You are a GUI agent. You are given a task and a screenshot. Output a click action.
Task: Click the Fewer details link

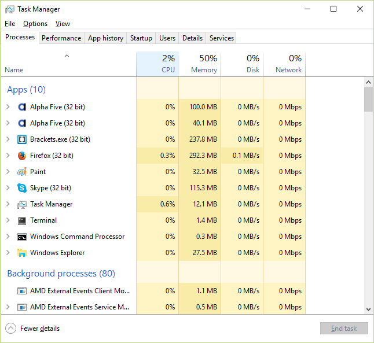(40, 329)
